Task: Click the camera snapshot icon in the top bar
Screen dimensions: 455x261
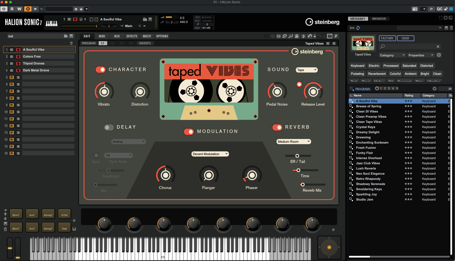Action: (x=415, y=9)
